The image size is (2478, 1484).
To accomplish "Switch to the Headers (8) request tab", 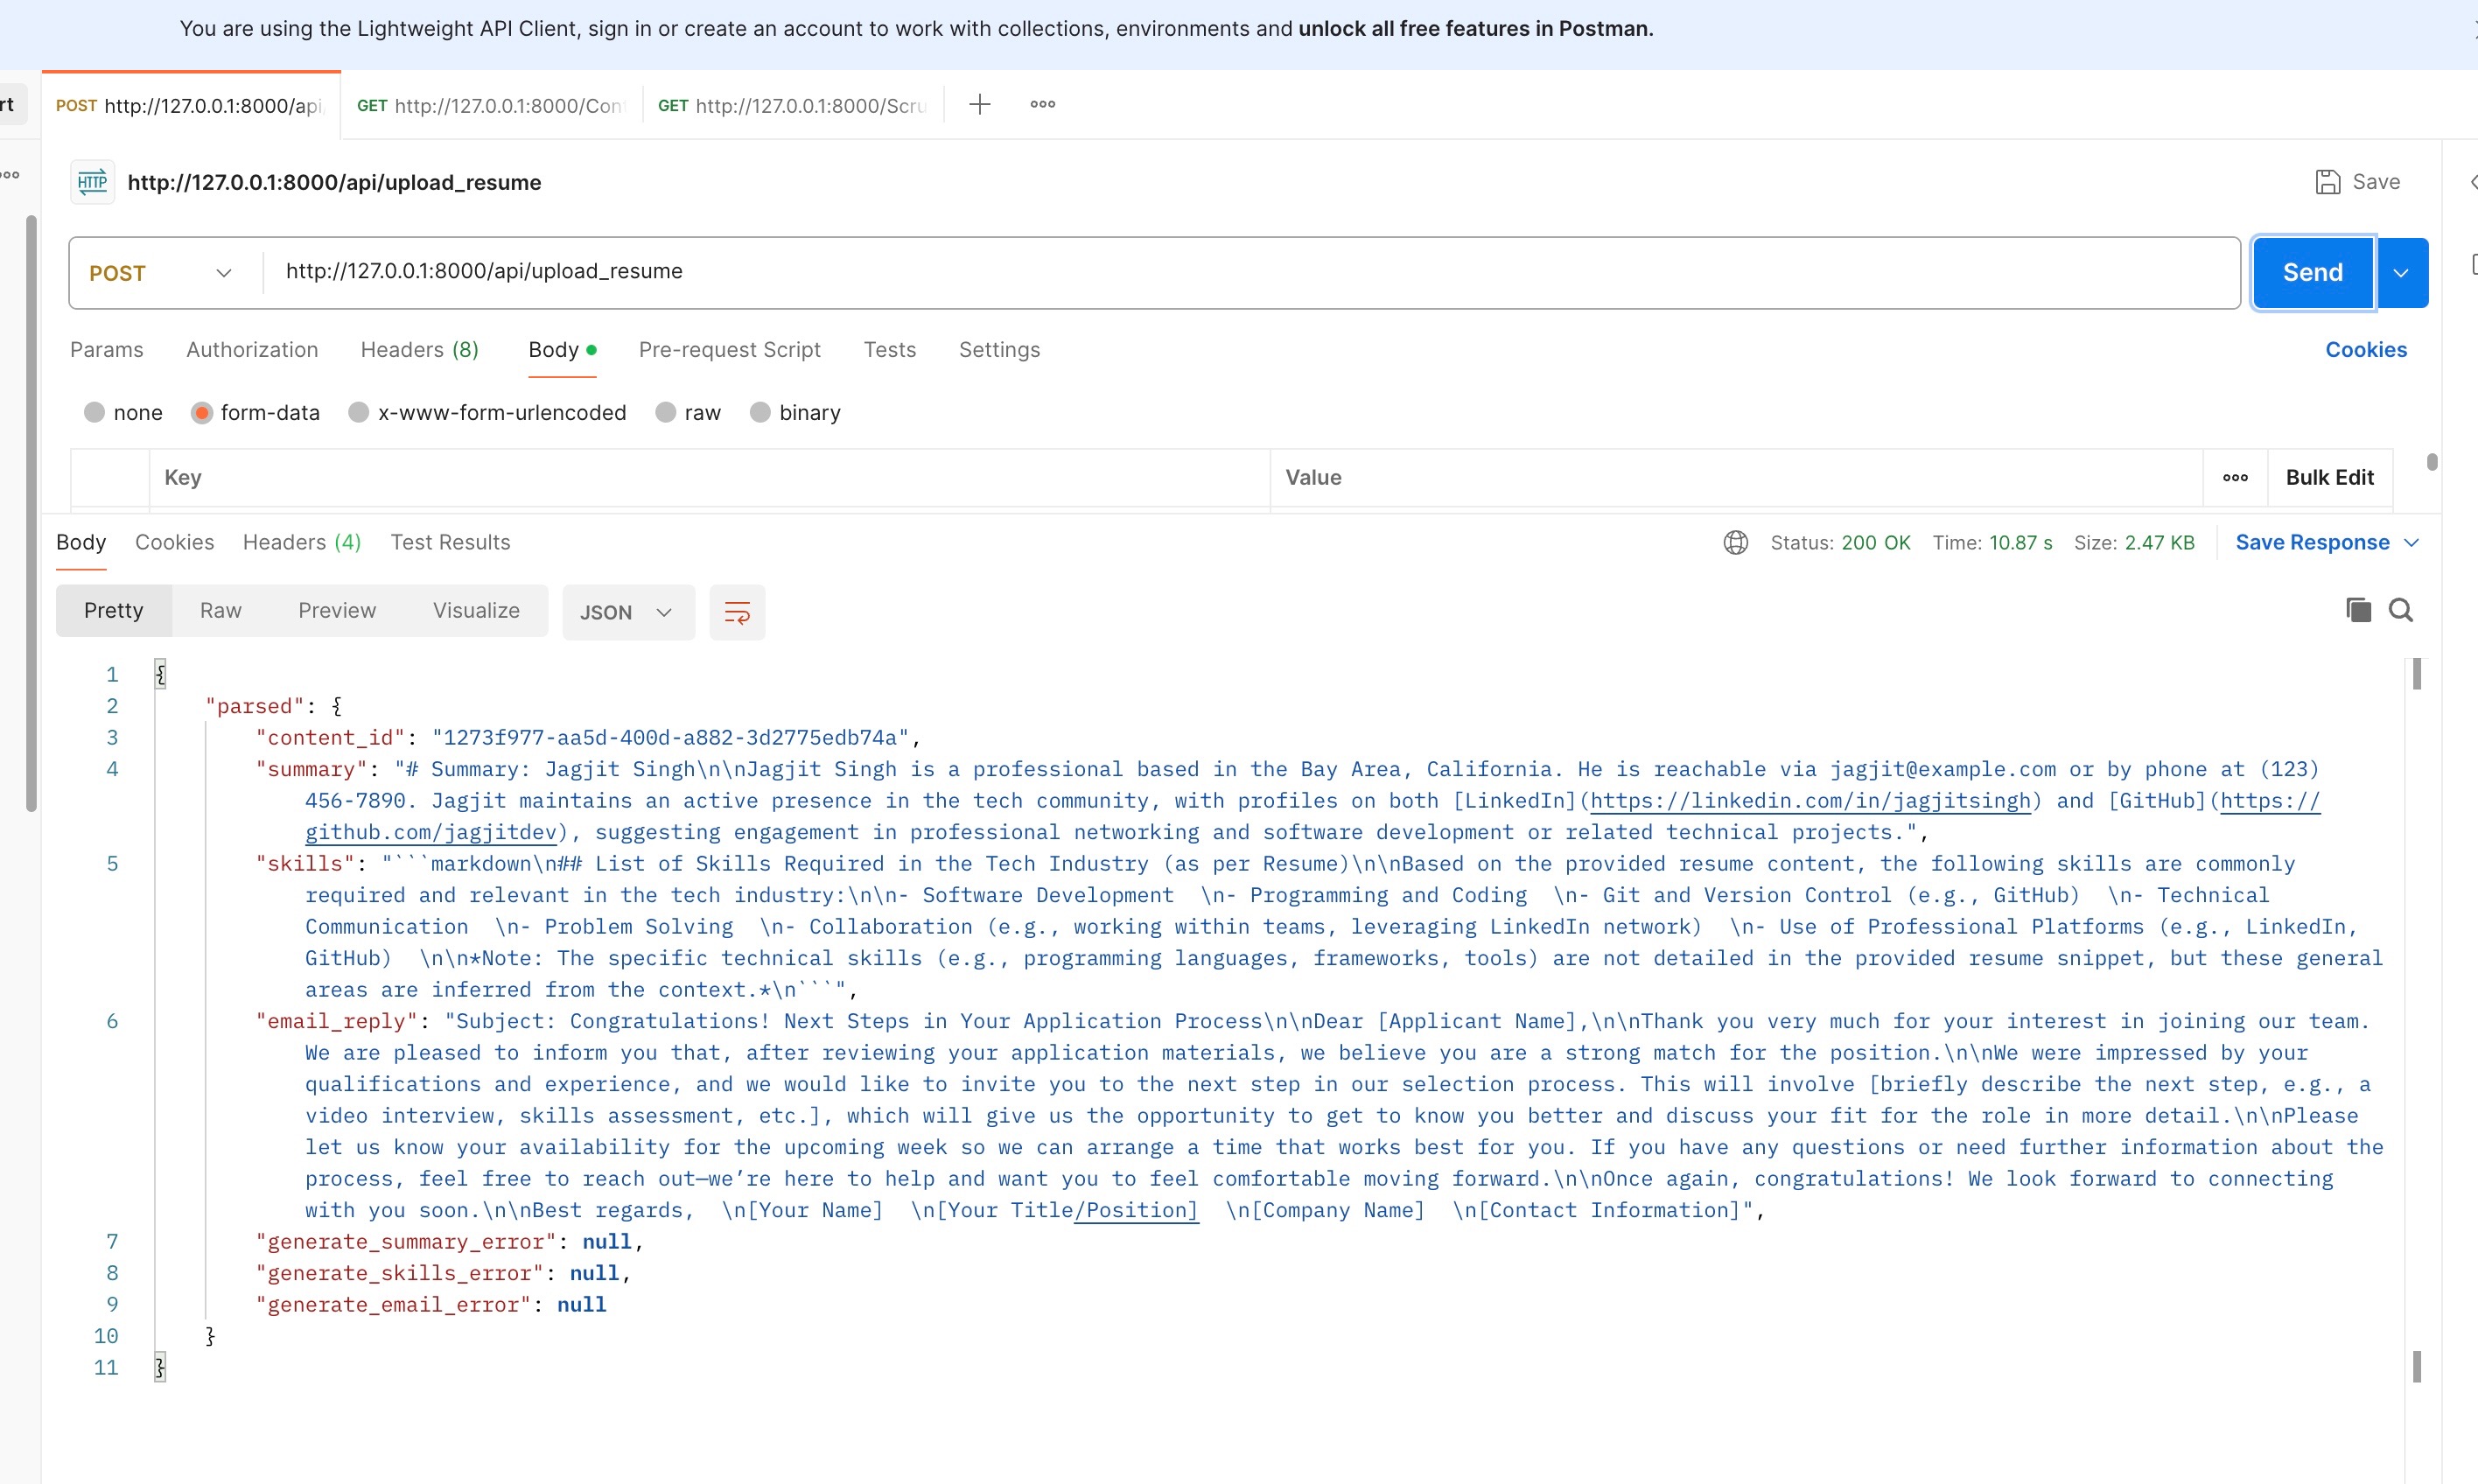I will point(419,349).
